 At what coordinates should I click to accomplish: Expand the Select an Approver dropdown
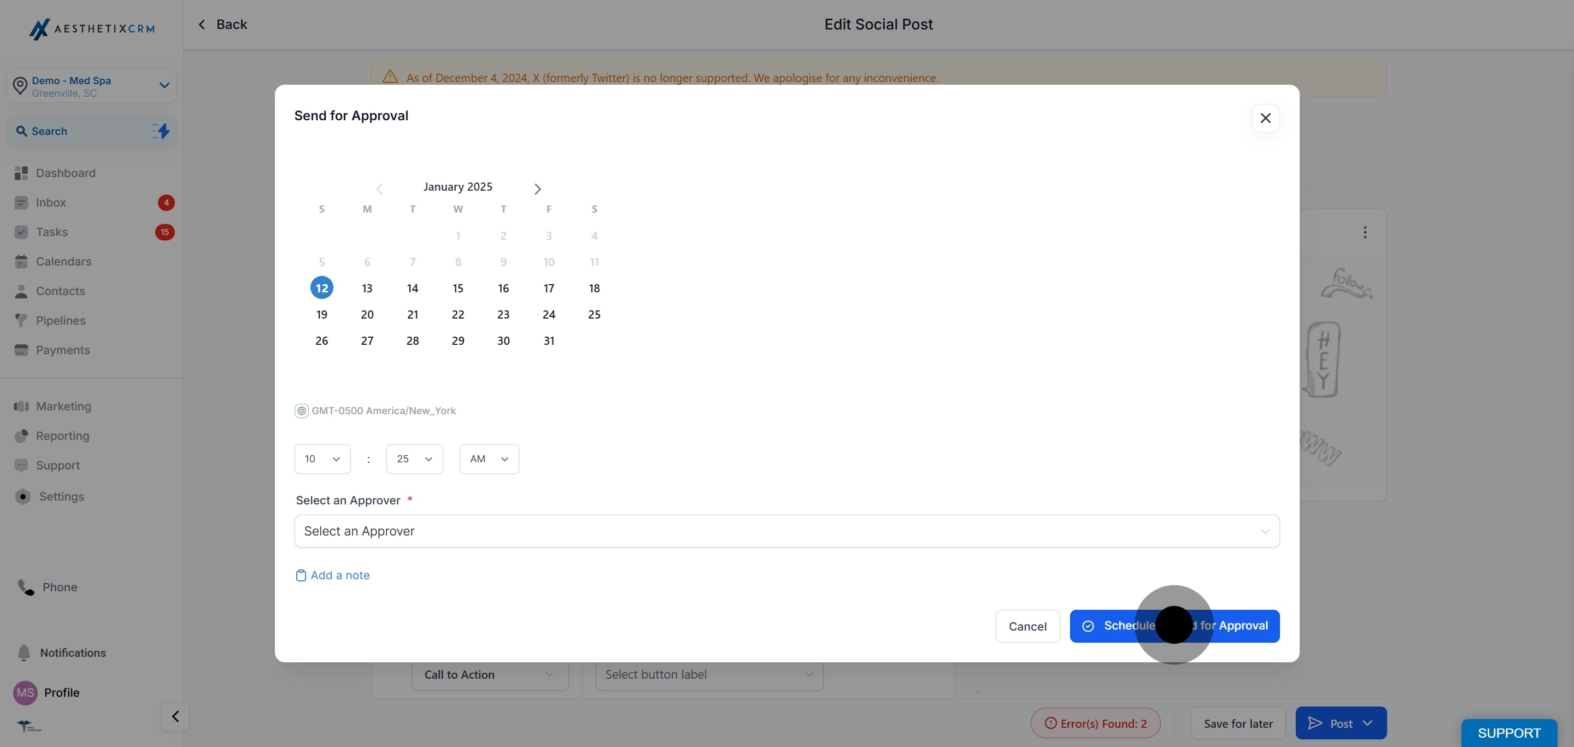786,531
